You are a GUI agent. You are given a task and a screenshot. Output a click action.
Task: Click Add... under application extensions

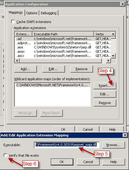tap(25, 69)
